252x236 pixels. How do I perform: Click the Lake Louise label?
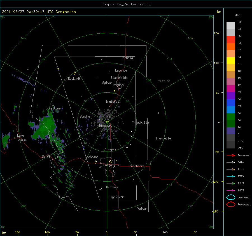coord(22,138)
